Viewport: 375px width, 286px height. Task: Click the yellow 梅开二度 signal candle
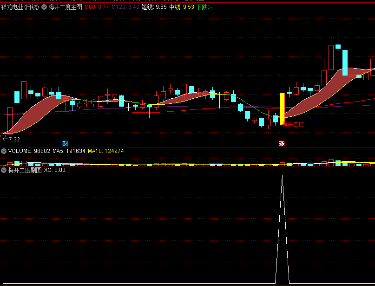[x=282, y=108]
